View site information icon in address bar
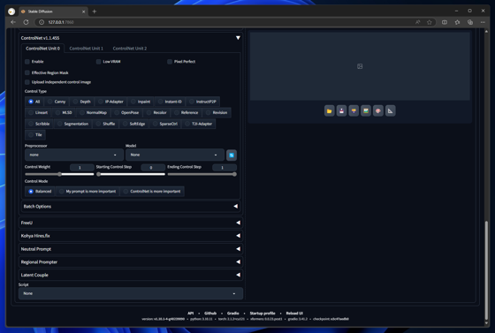This screenshot has height=333, width=495. click(42, 22)
